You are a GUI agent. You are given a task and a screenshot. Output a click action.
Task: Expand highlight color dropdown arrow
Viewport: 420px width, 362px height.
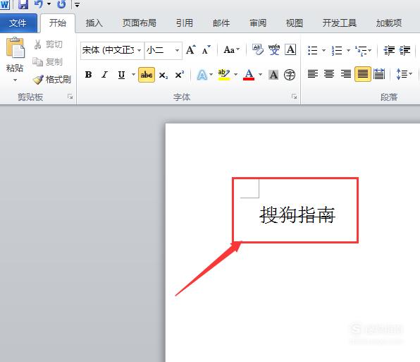[235, 75]
